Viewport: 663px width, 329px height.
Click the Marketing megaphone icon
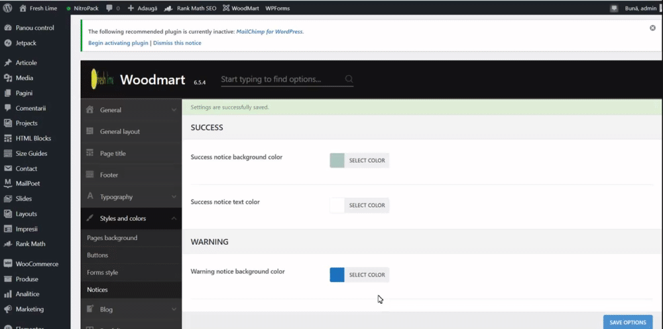[x=7, y=309]
